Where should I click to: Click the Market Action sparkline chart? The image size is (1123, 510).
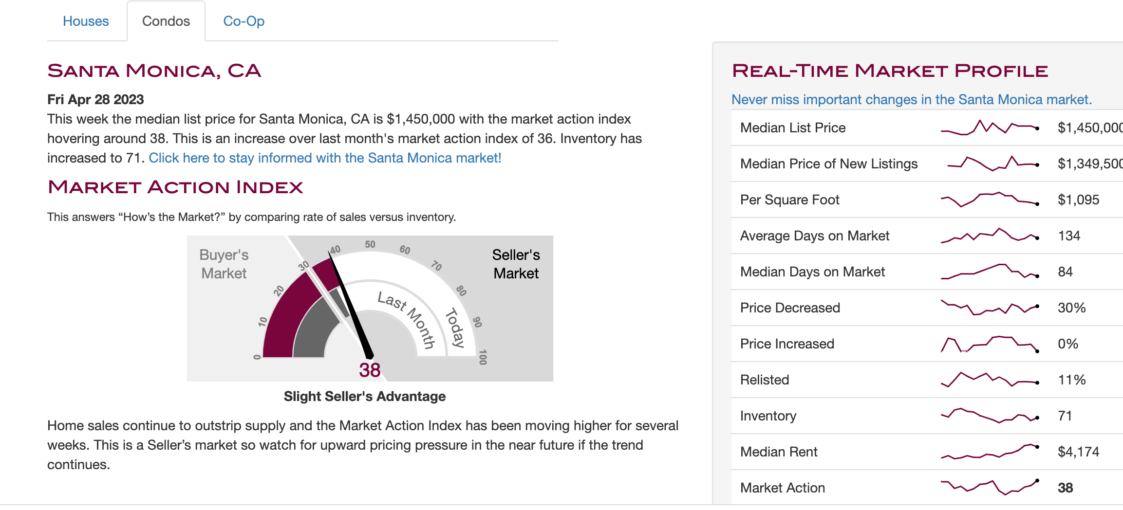tap(990, 487)
